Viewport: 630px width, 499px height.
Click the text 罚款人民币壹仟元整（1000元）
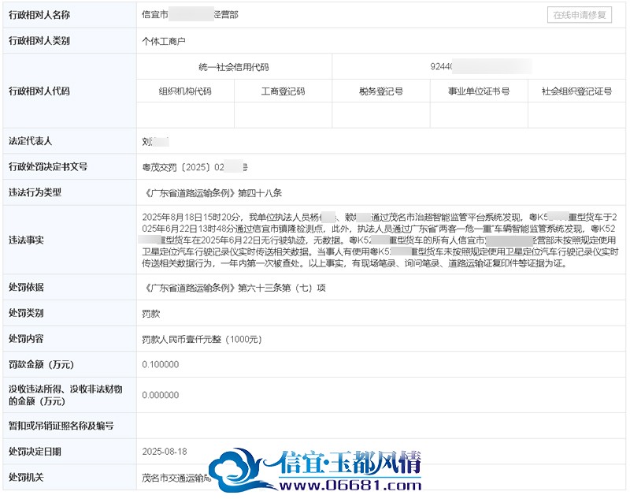click(202, 340)
